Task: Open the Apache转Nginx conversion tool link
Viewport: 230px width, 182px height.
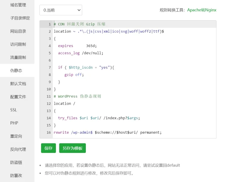Action: (x=202, y=10)
